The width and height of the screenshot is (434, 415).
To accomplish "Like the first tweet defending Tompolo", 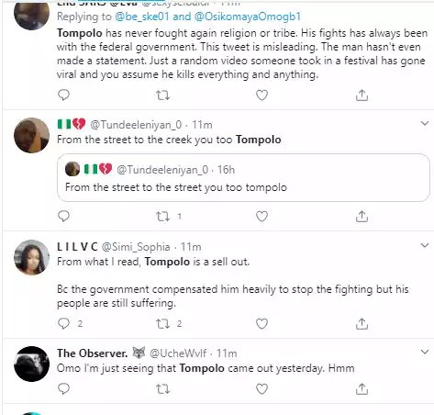I will click(262, 95).
